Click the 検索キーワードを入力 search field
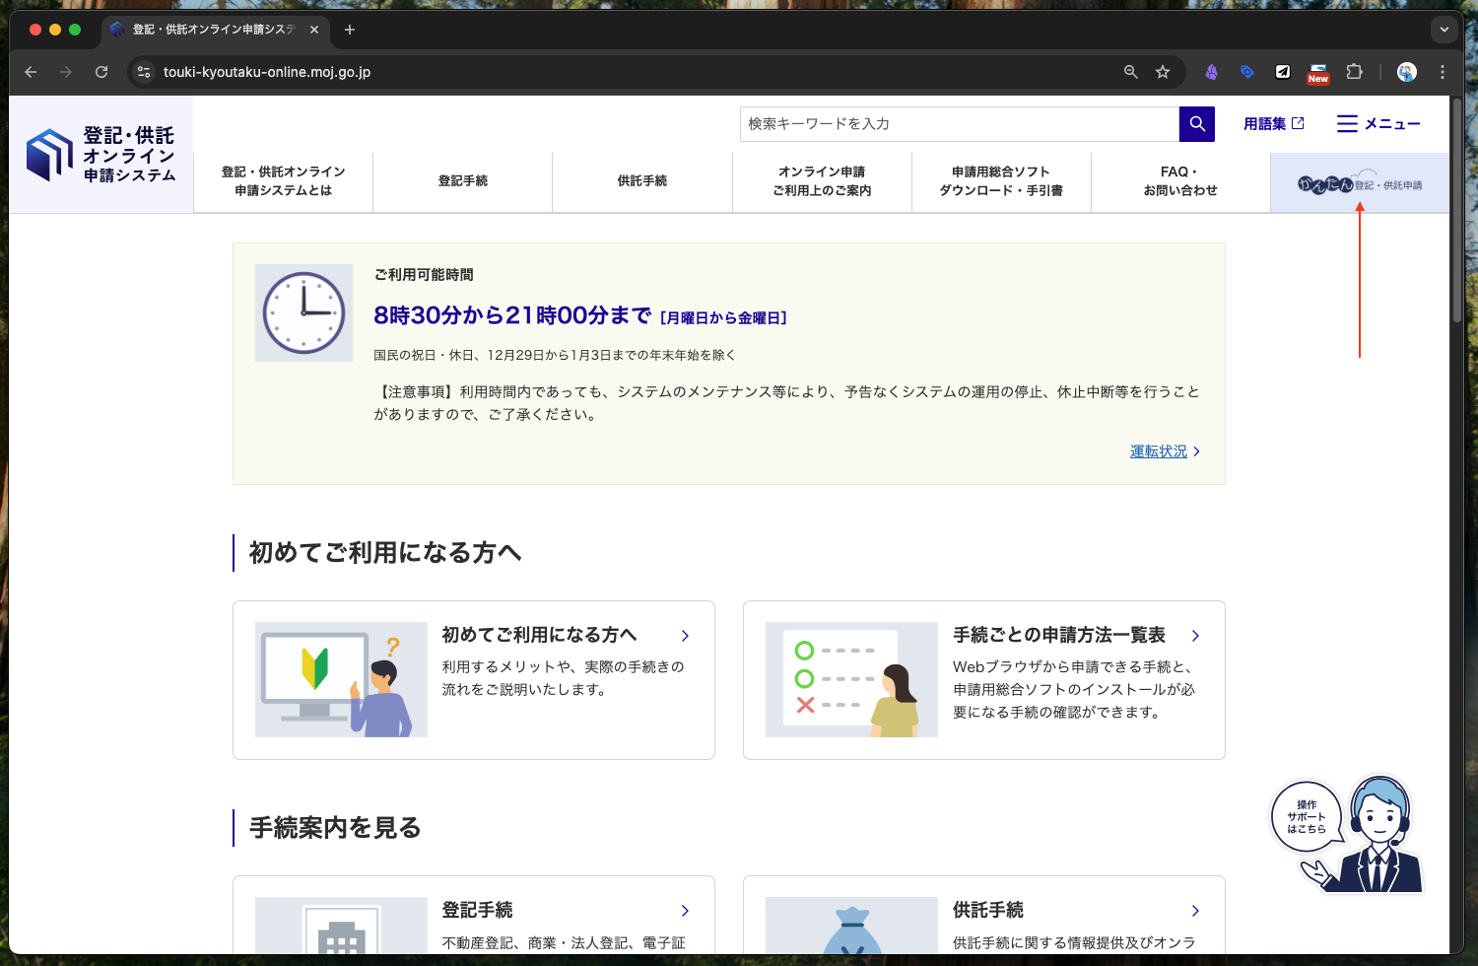This screenshot has height=966, width=1478. coord(958,124)
